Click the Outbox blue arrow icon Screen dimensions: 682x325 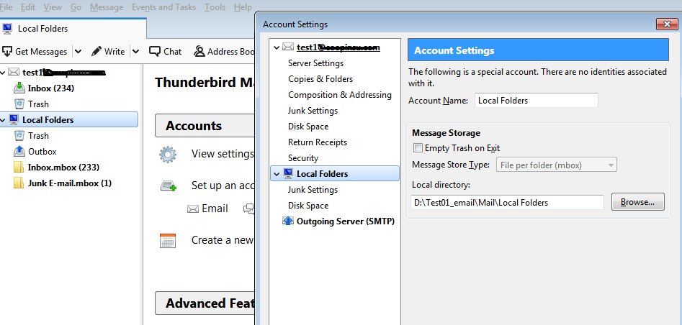point(19,151)
